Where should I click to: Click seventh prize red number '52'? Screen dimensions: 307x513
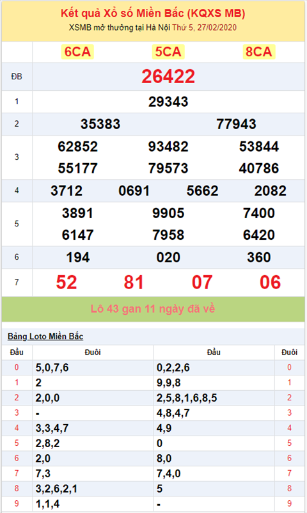pyautogui.click(x=67, y=283)
